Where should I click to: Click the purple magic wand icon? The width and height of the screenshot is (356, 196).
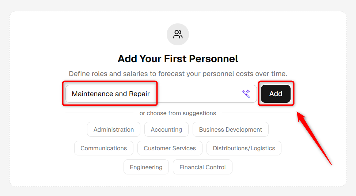click(x=246, y=94)
